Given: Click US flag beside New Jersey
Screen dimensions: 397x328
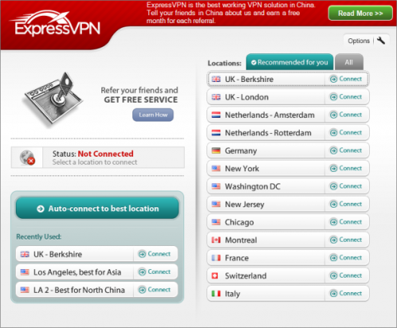Looking at the screenshot, I should coord(216,205).
